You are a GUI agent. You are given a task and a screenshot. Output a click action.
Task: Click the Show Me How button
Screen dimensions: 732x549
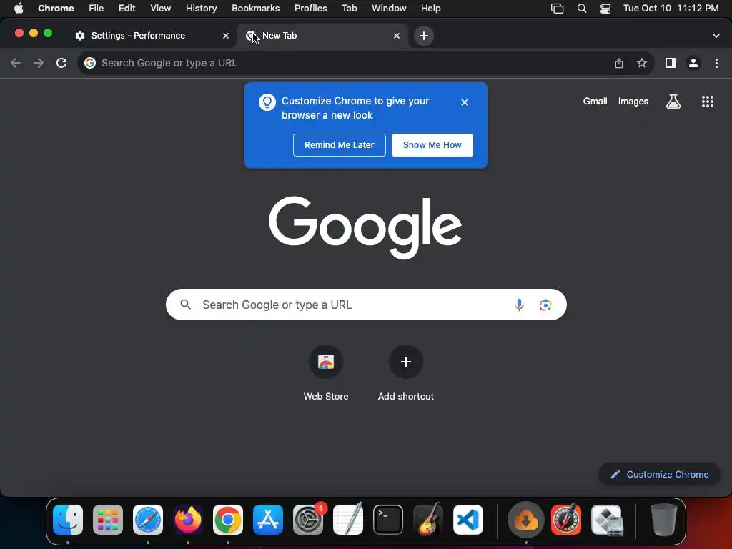432,145
